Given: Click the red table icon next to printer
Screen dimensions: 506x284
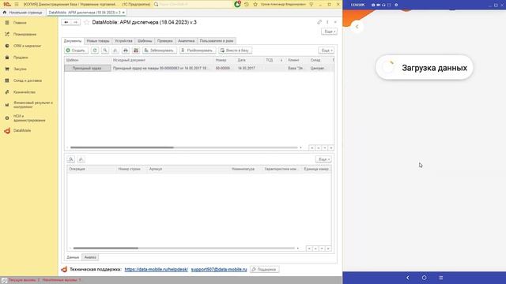Looking at the screenshot, I should pos(136,50).
